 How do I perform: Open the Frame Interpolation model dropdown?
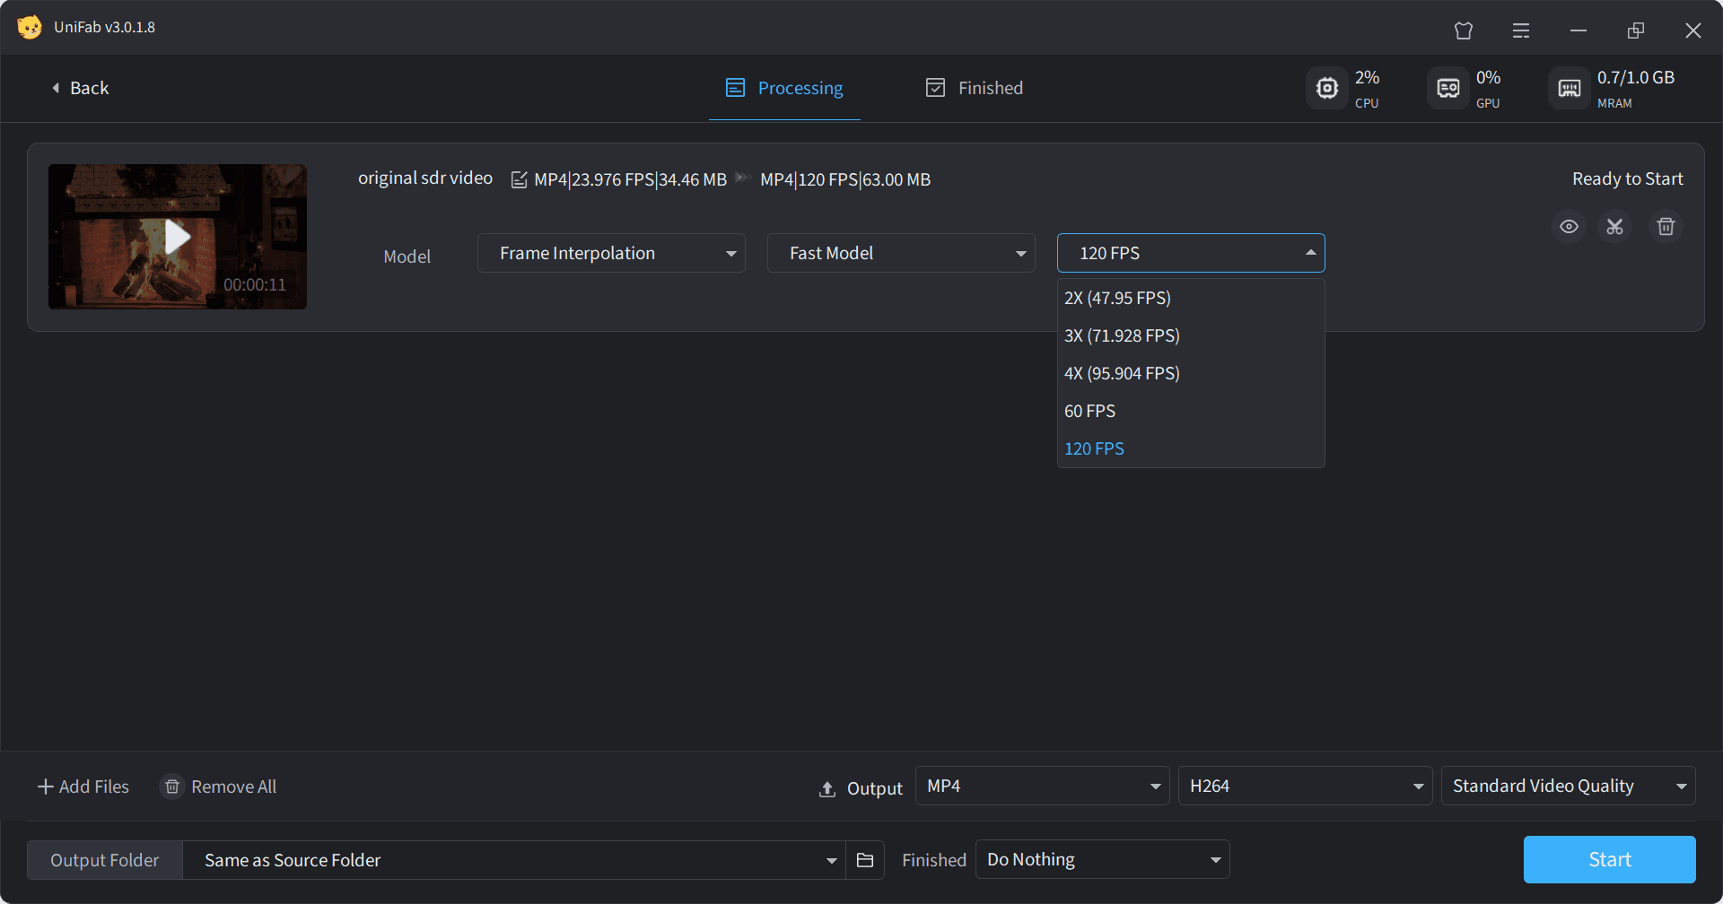coord(611,253)
